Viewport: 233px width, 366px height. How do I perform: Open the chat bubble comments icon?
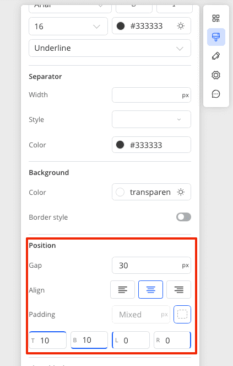(216, 94)
